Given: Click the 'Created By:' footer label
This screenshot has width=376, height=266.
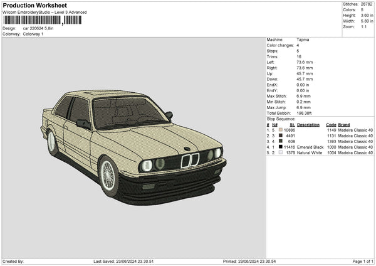Looking at the screenshot, I should pos(13,261).
